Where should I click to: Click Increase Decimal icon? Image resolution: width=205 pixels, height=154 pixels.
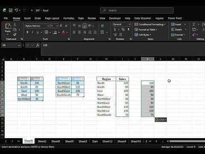click(x=115, y=35)
